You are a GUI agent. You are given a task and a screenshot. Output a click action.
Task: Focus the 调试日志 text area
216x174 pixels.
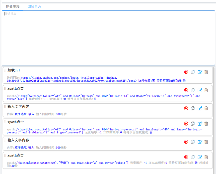click(108, 38)
